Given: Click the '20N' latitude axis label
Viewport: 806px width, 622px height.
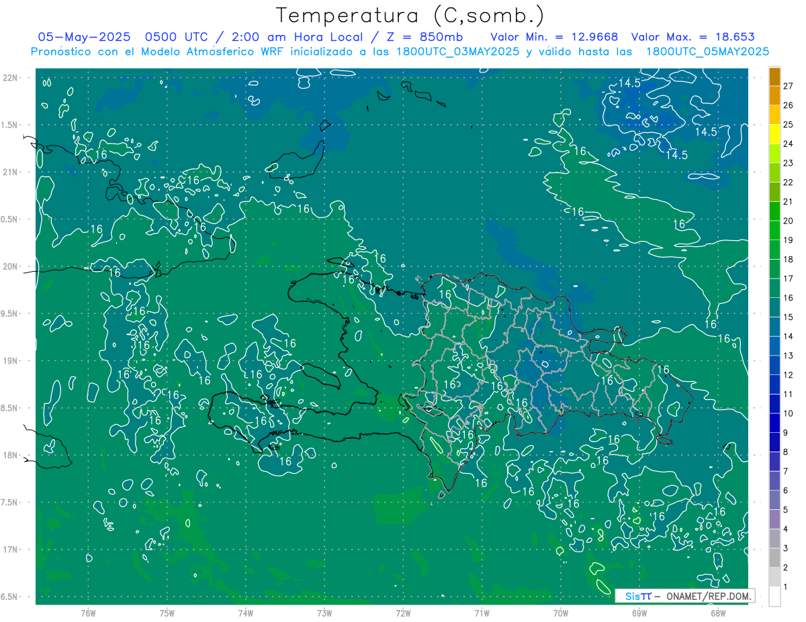Looking at the screenshot, I should (11, 266).
